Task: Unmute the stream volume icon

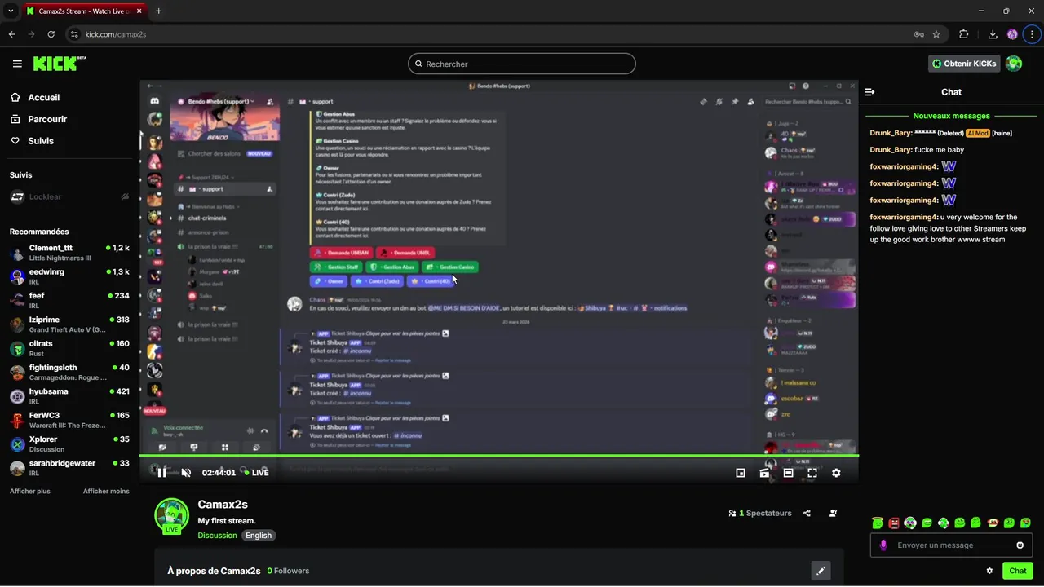Action: pyautogui.click(x=186, y=473)
